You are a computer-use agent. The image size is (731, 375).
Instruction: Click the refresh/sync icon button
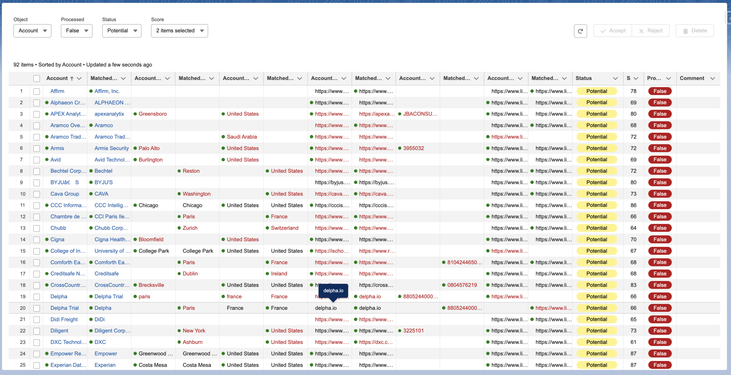click(581, 30)
